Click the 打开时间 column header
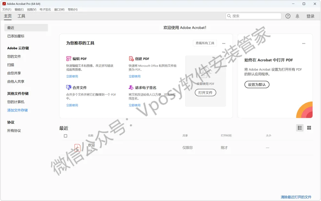The image size is (321, 201). (x=226, y=135)
